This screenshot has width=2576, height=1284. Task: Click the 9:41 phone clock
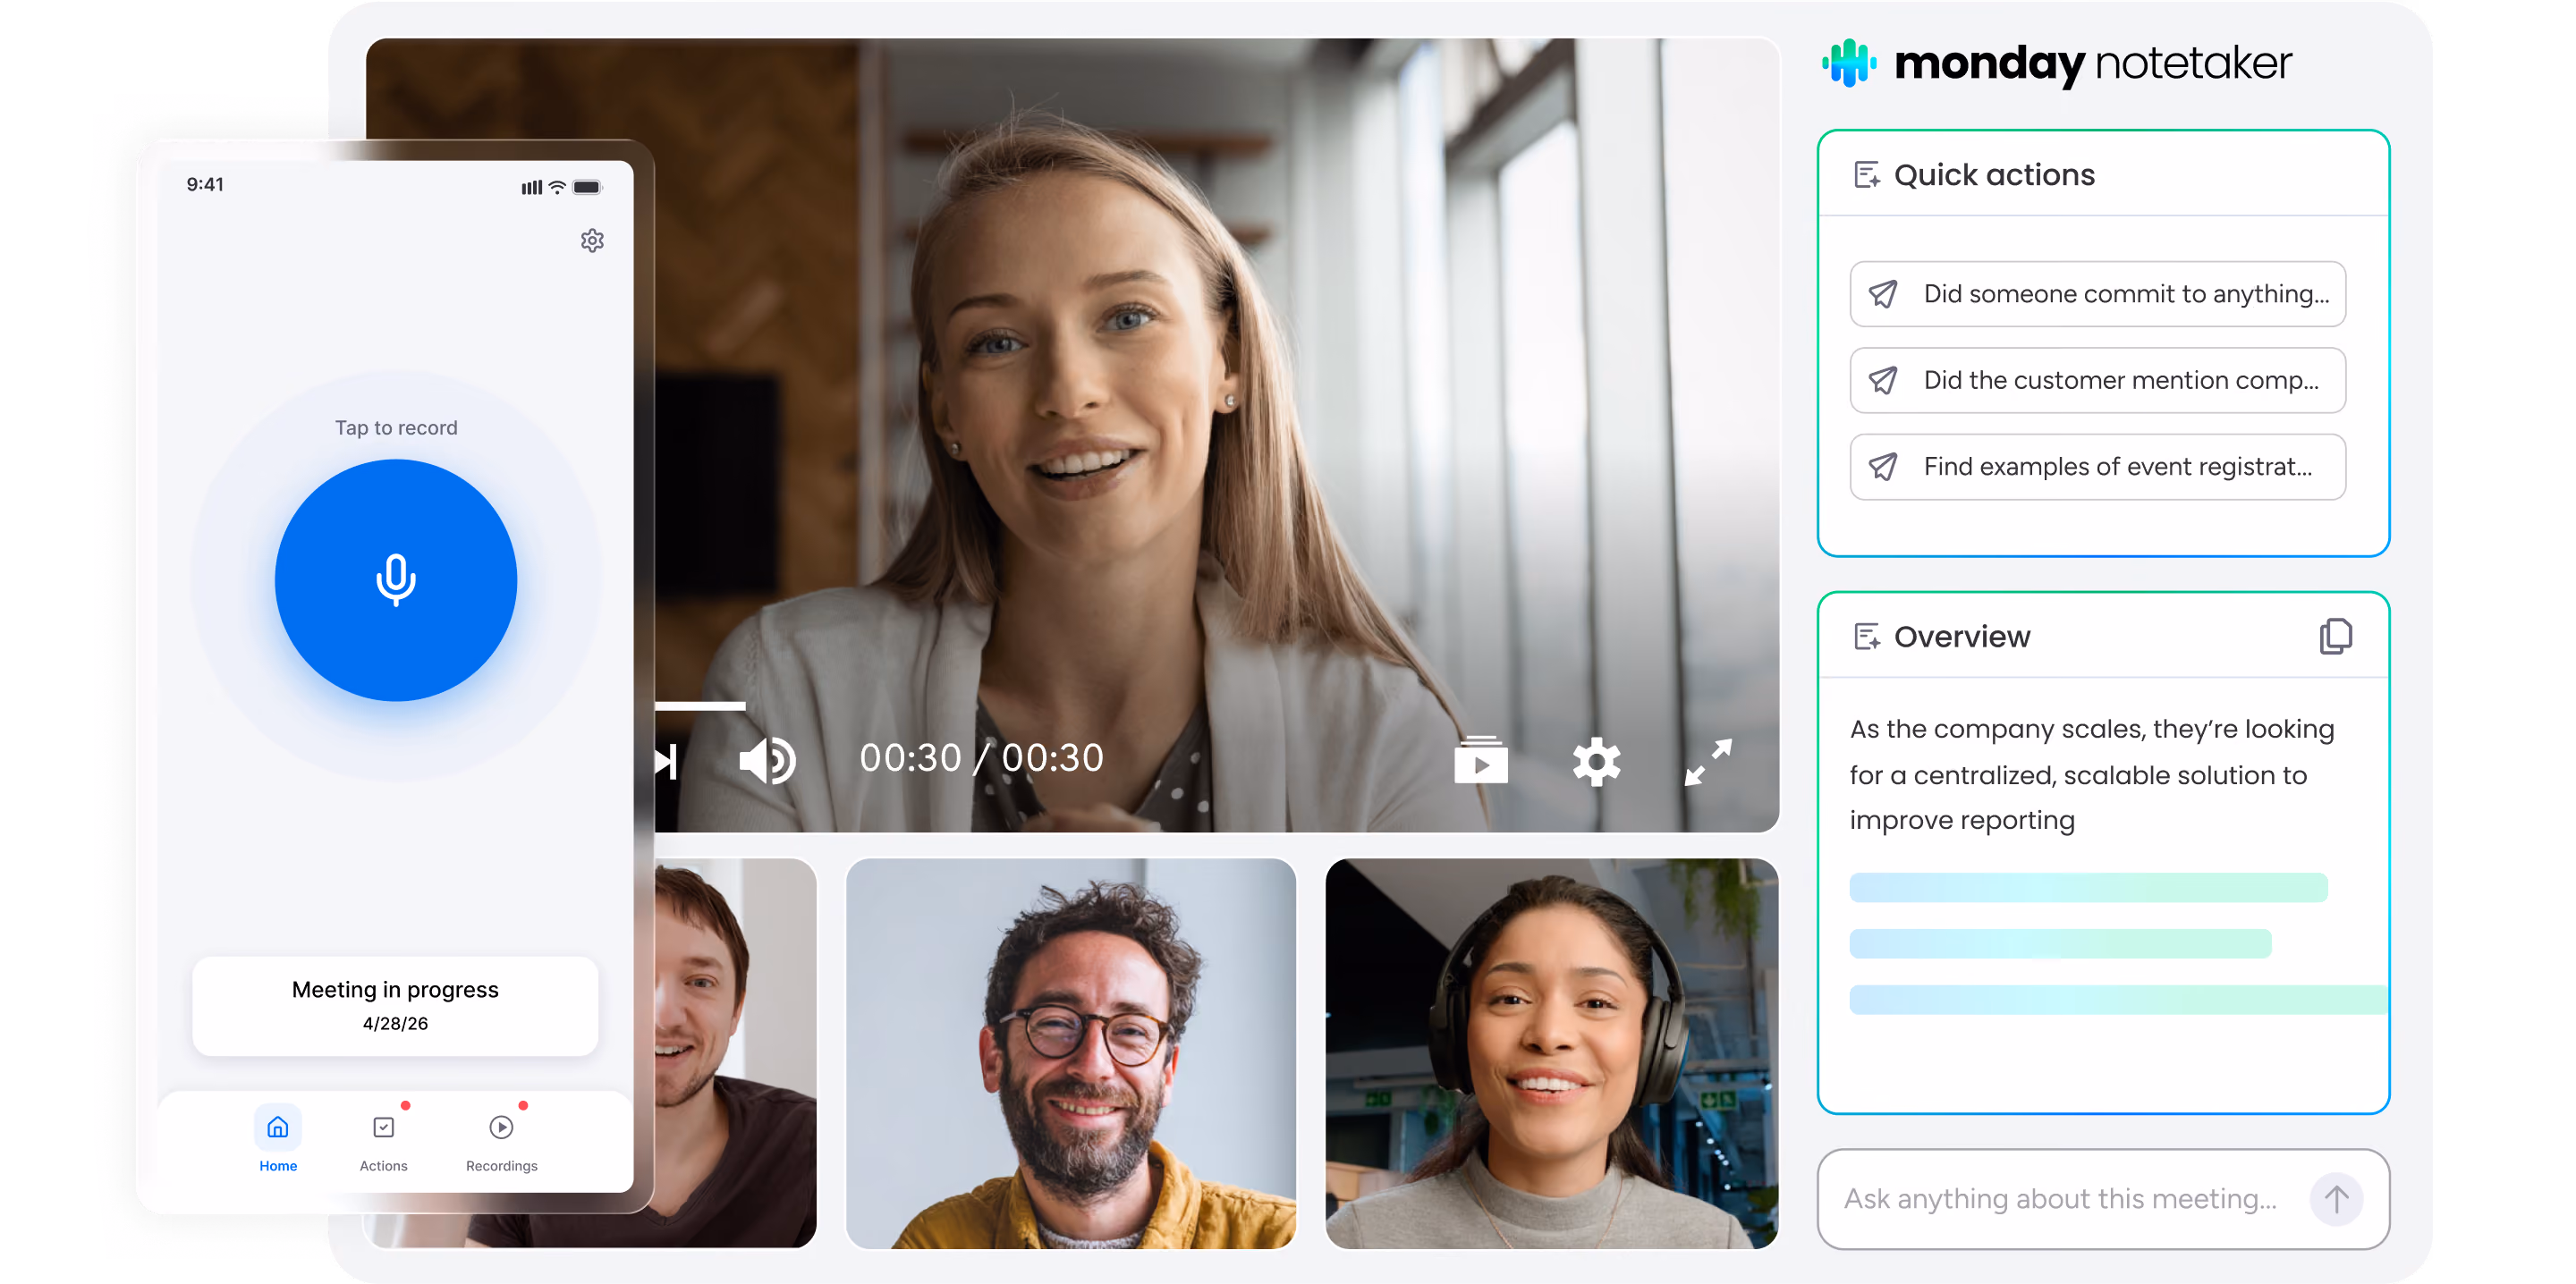pyautogui.click(x=205, y=184)
